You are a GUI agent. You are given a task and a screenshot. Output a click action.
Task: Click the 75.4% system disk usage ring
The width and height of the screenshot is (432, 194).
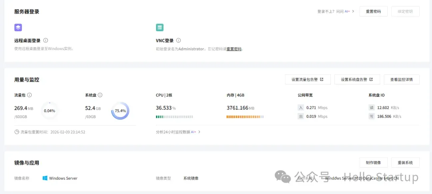pyautogui.click(x=120, y=111)
